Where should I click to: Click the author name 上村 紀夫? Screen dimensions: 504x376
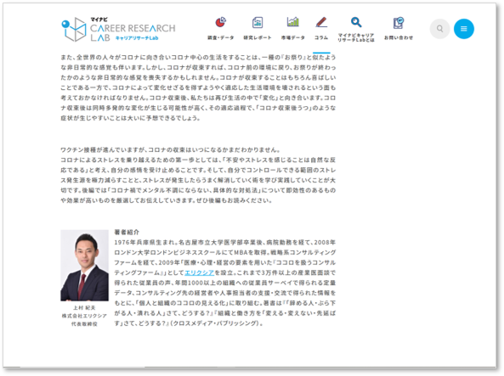(84, 307)
